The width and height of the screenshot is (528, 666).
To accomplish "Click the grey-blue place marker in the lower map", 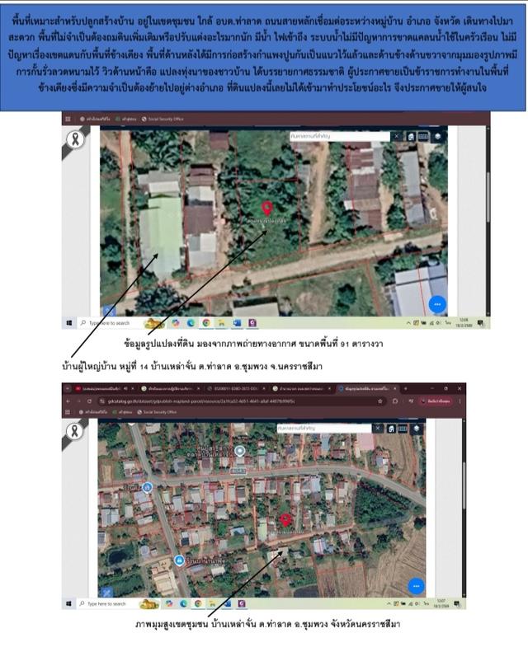I will tap(240, 451).
